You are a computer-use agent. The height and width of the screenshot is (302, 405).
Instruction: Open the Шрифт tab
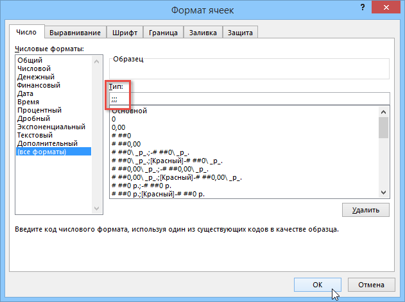click(x=125, y=33)
